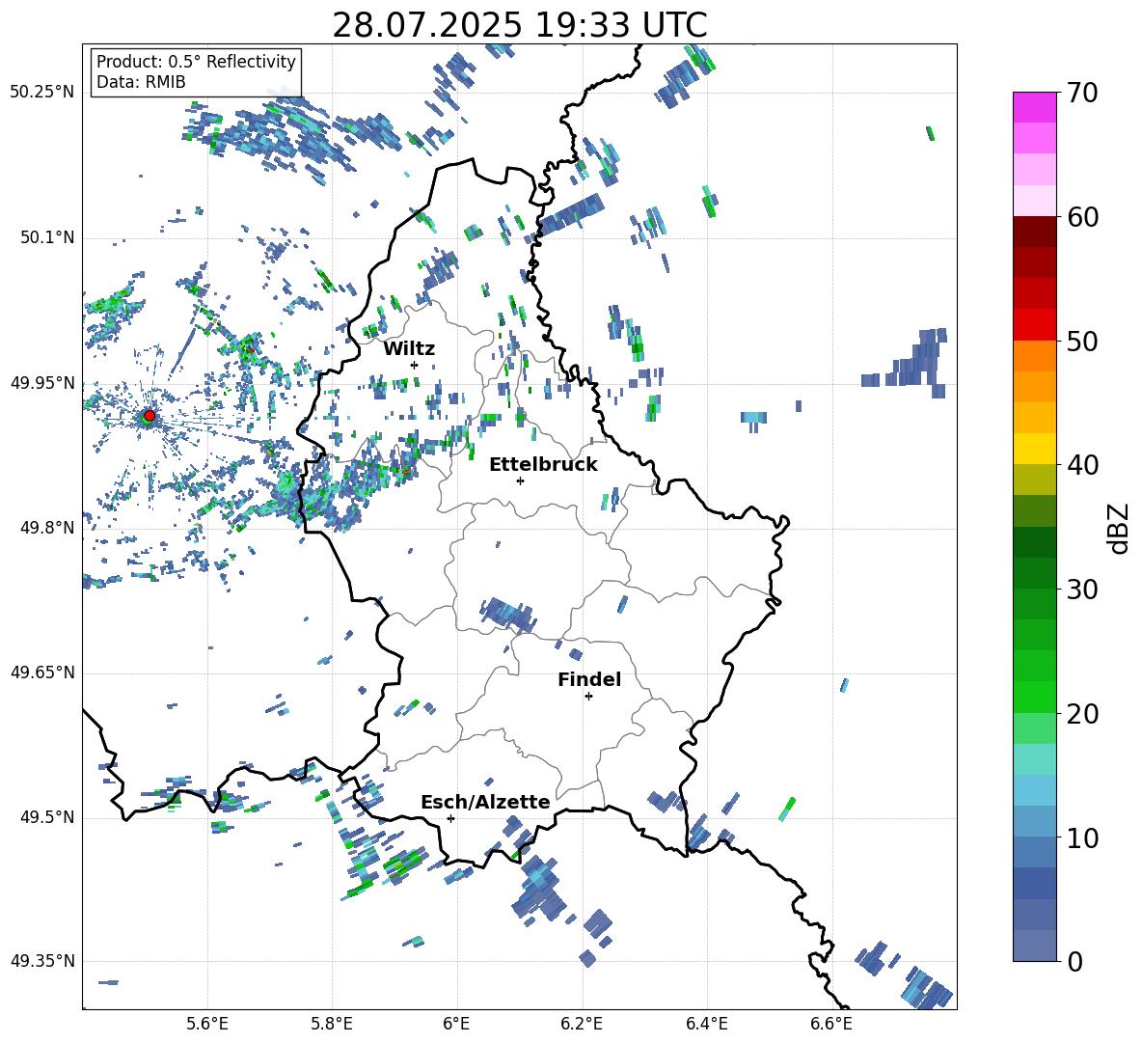Click the magenta top colorbar segment
This screenshot has height=1043, width=1142.
click(1034, 108)
